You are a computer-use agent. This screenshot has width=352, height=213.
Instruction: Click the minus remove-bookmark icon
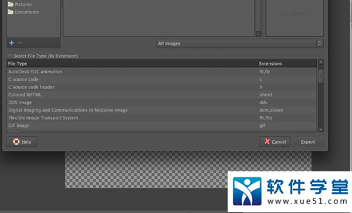pos(21,43)
